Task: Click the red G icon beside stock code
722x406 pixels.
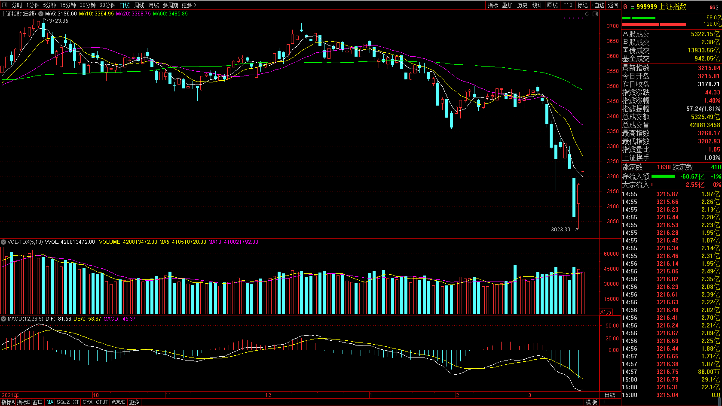Action: pyautogui.click(x=625, y=7)
